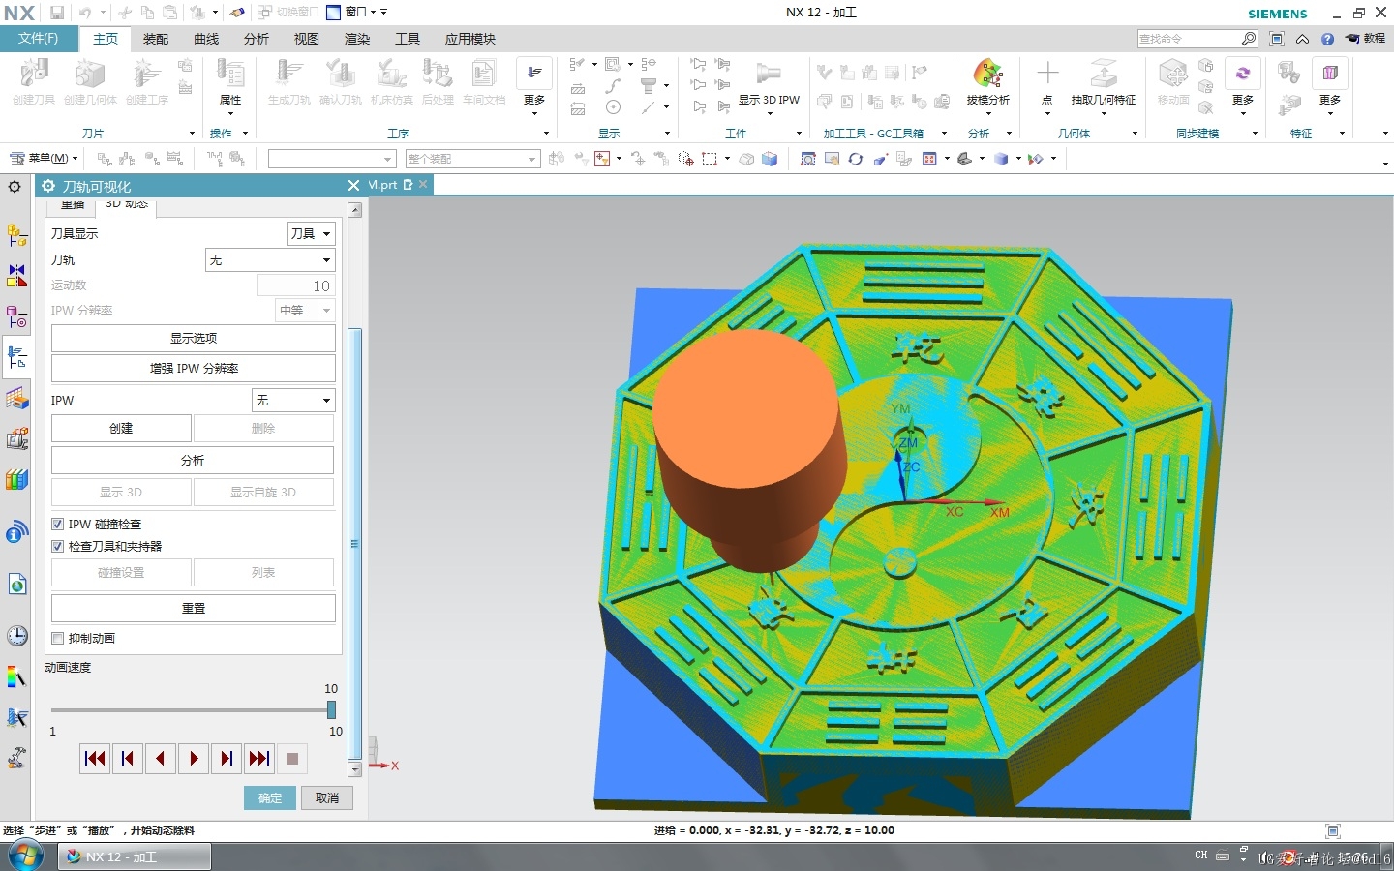Image resolution: width=1394 pixels, height=871 pixels.
Task: Click the 分析 button in the dialog
Action: tap(194, 460)
